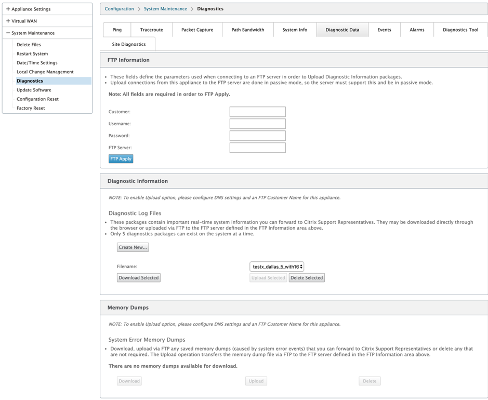488x400 pixels.
Task: Select Restart System in sidebar
Action: click(32, 54)
